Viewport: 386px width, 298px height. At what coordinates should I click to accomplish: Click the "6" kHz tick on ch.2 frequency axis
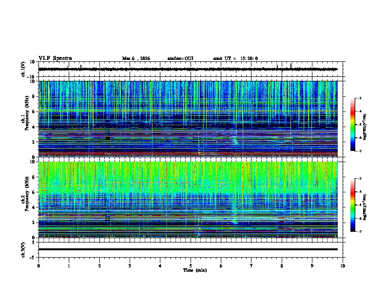click(34, 192)
